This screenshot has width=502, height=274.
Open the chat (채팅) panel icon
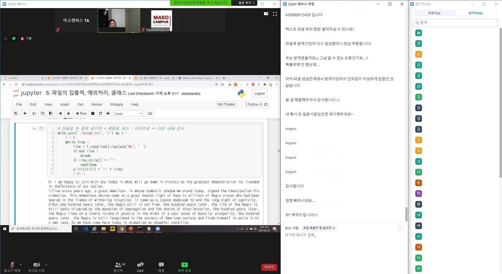[161, 265]
